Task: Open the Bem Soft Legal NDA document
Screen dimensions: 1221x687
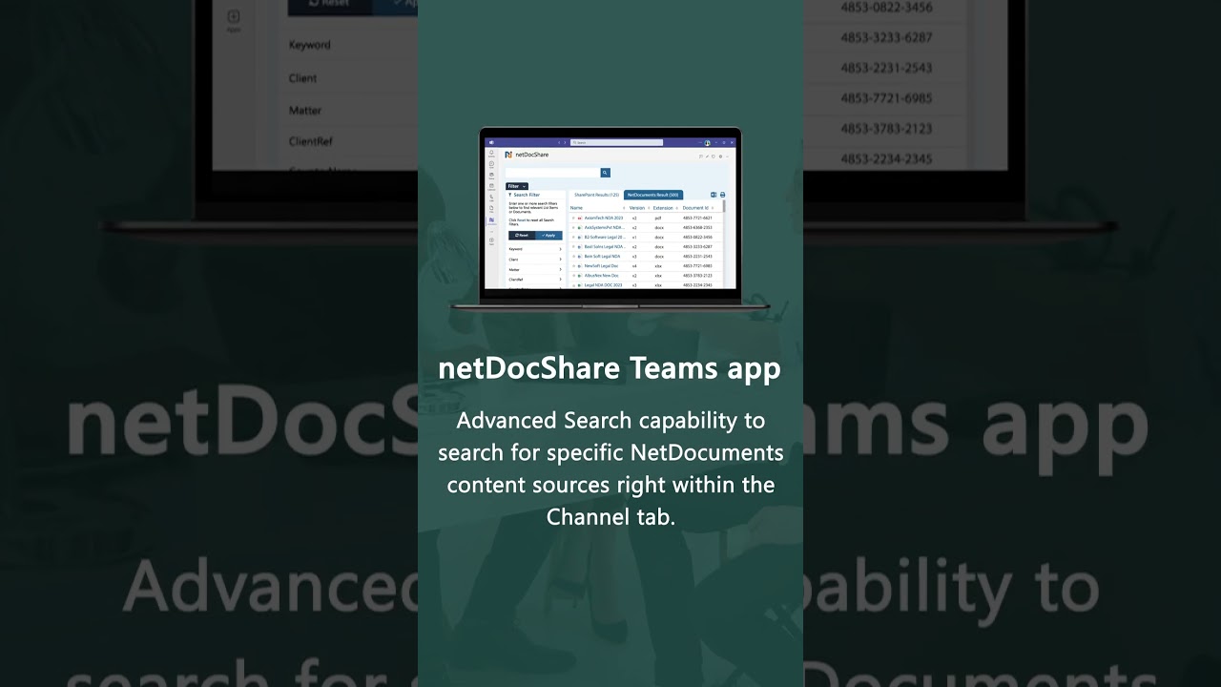Action: [602, 257]
